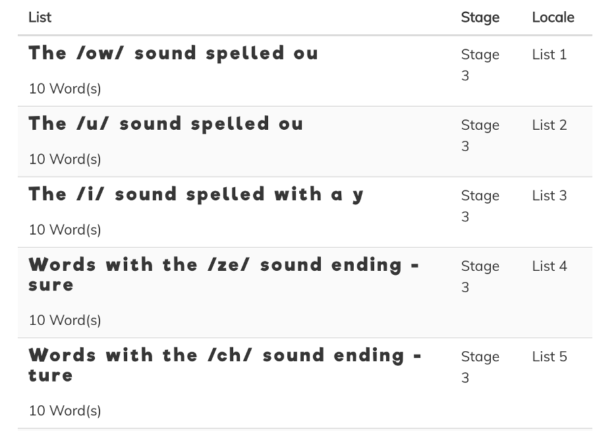Open 'Words with the /ch/ sound ending -ture'
593x431 pixels.
point(225,365)
